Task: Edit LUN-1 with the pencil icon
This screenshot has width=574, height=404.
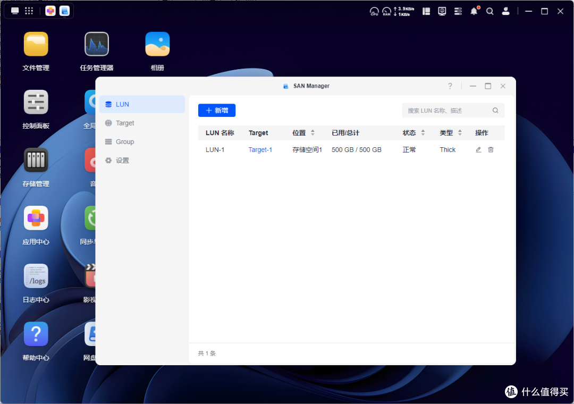Action: [x=478, y=150]
